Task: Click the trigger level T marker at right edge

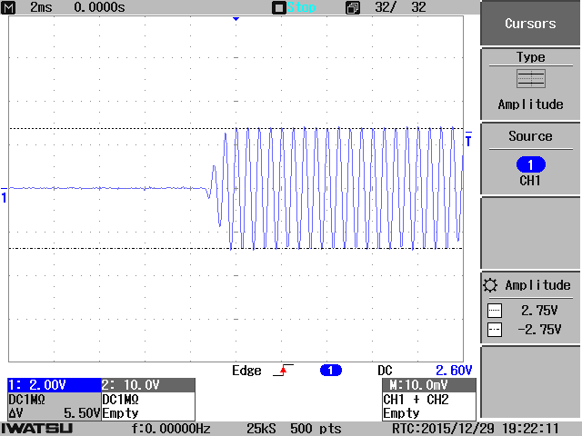Action: (x=468, y=141)
